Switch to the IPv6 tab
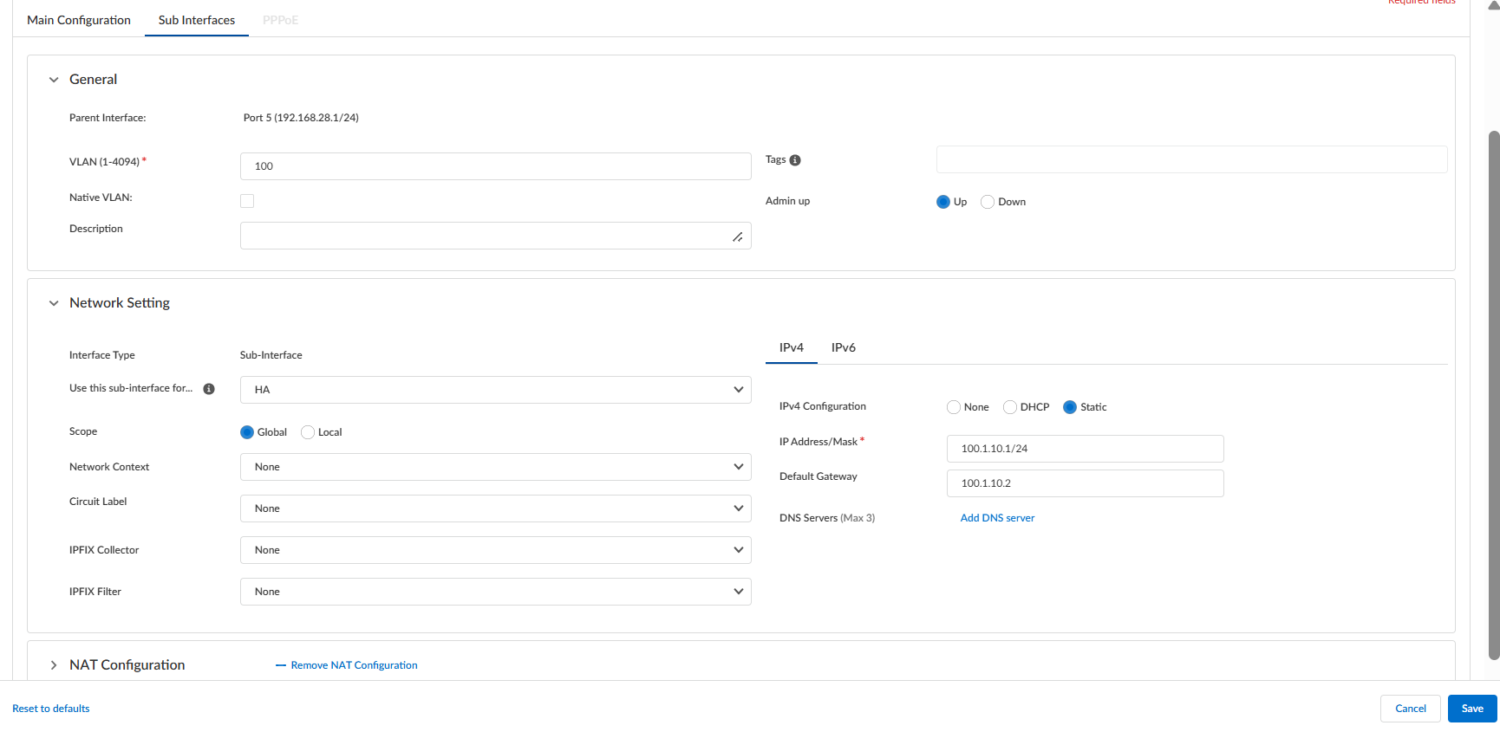Viewport: 1500px width, 732px height. click(x=843, y=347)
